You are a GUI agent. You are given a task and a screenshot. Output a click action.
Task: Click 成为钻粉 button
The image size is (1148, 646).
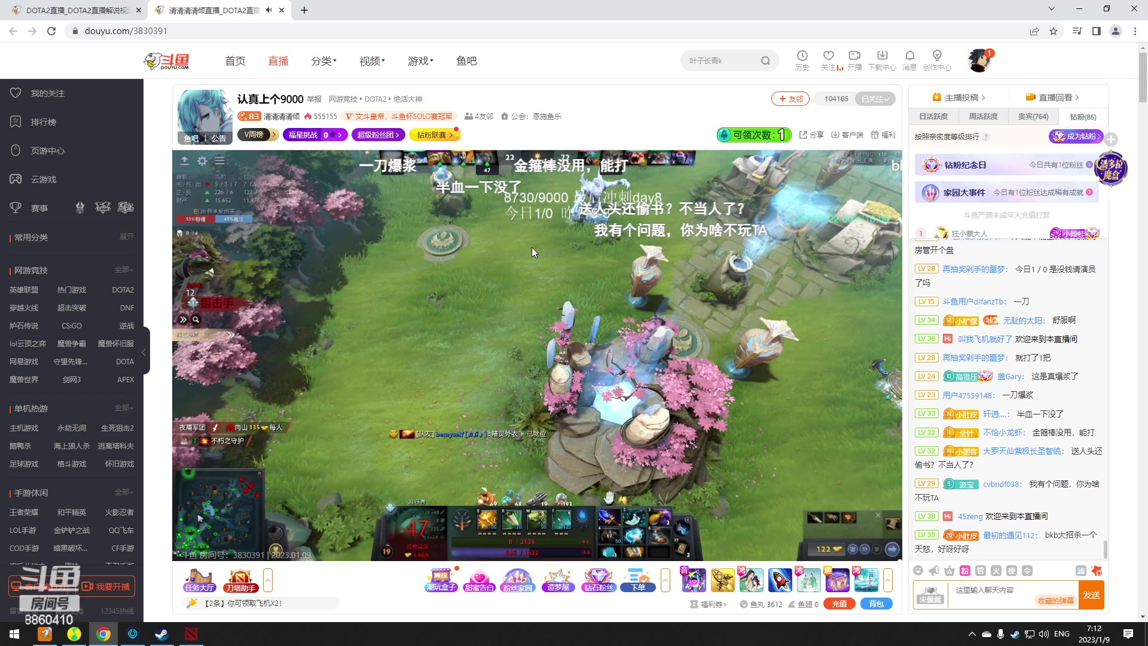1076,136
